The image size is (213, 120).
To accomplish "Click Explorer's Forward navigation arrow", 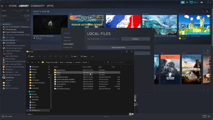I will tap(32, 62).
